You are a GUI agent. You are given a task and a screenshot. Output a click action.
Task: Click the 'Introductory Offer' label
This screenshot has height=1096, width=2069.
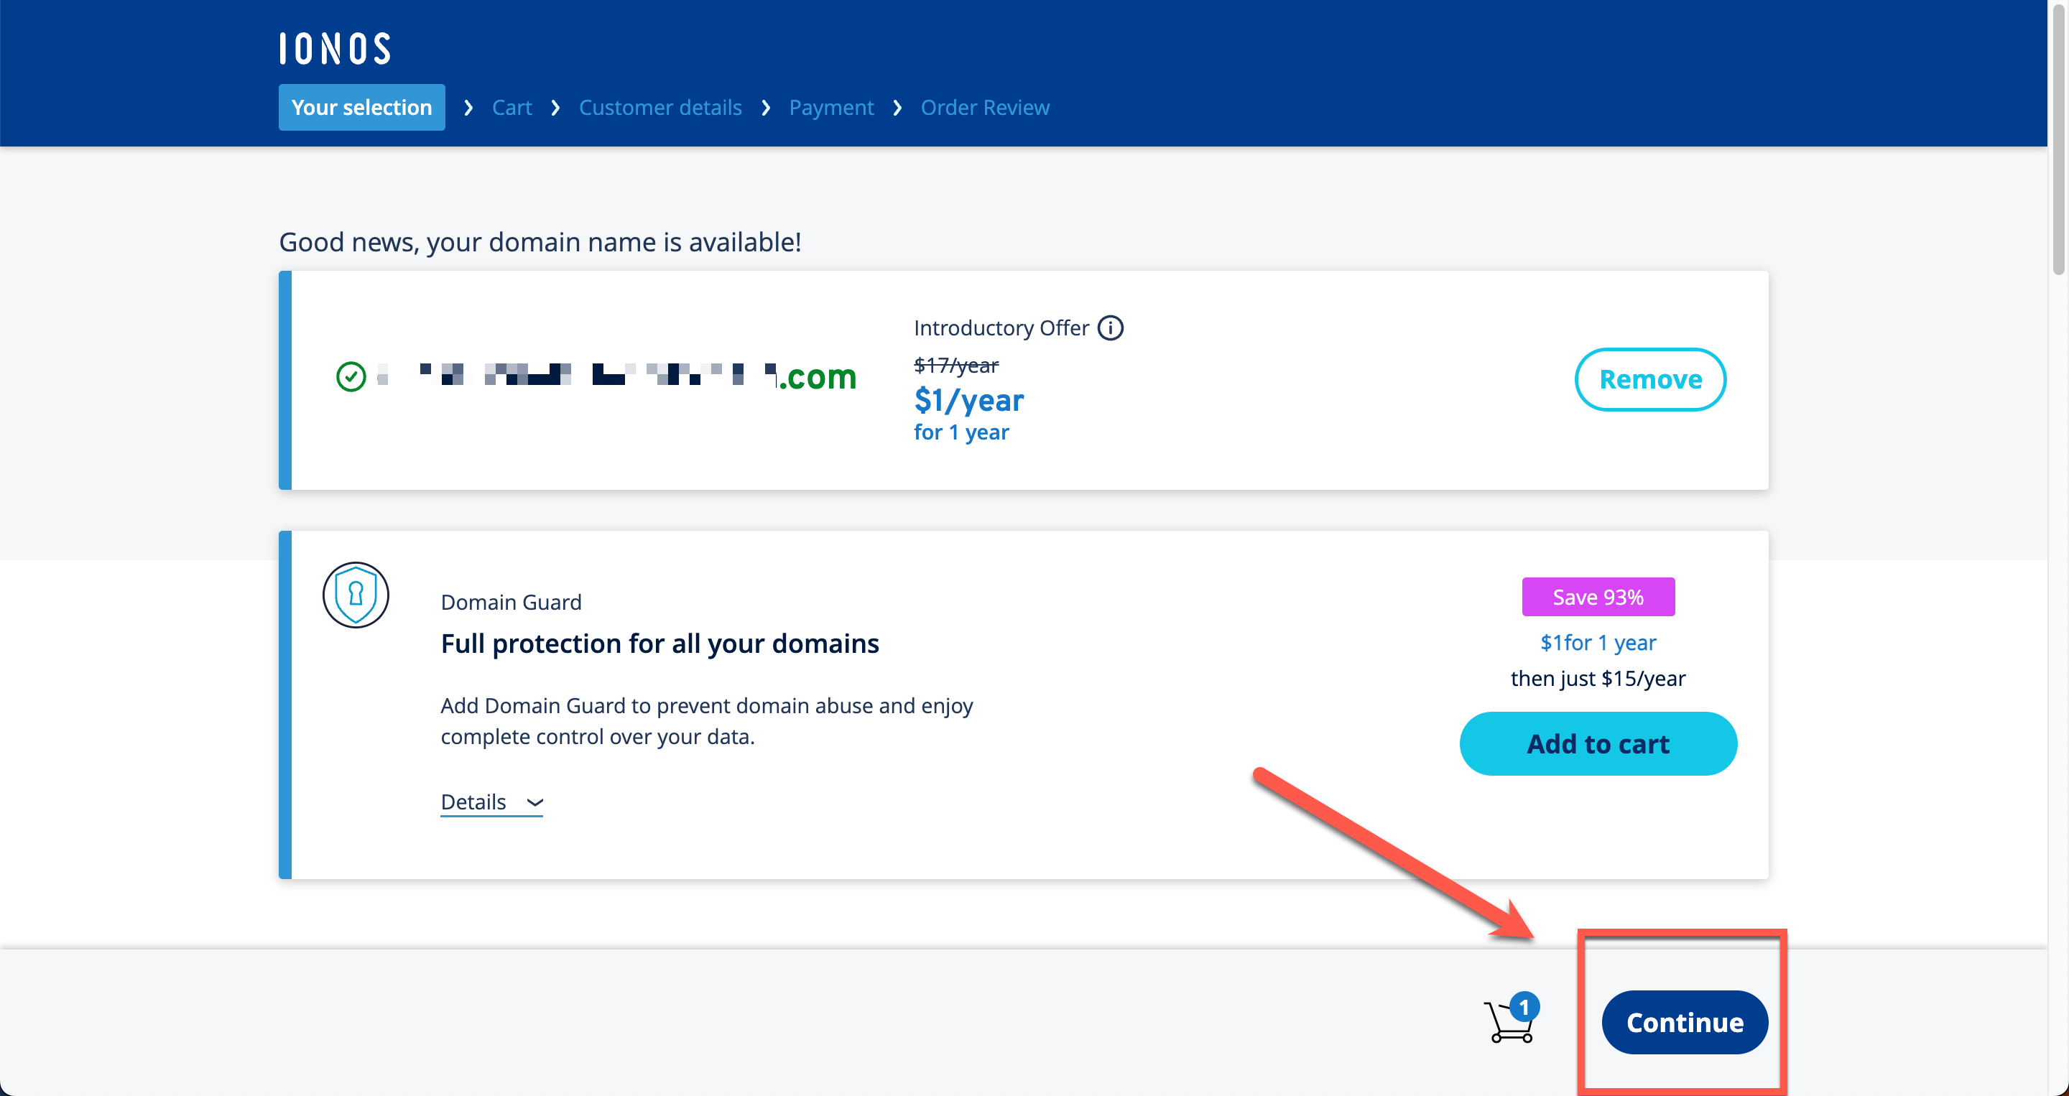(1001, 328)
